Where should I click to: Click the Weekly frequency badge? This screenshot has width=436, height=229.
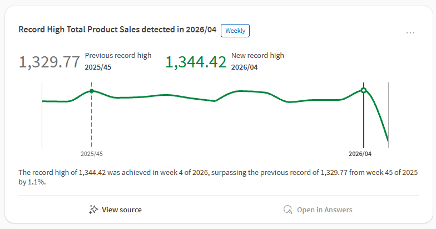pyautogui.click(x=235, y=31)
